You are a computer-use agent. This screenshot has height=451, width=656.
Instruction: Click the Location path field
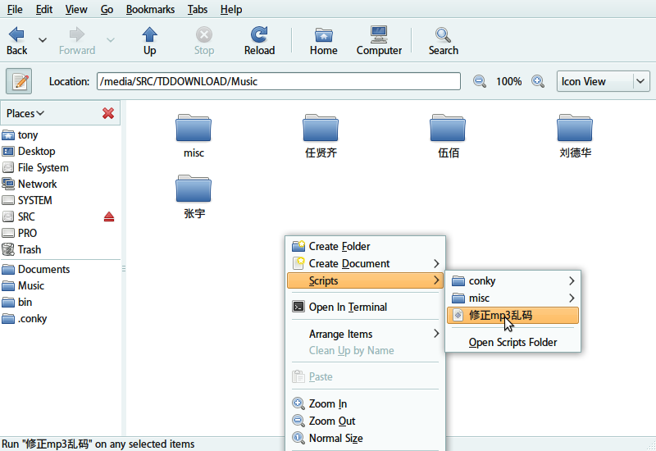[x=279, y=81]
